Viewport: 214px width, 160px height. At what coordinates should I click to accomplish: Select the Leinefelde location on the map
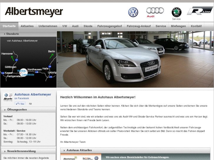point(28,75)
